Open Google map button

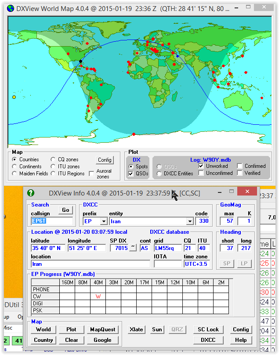102,340
